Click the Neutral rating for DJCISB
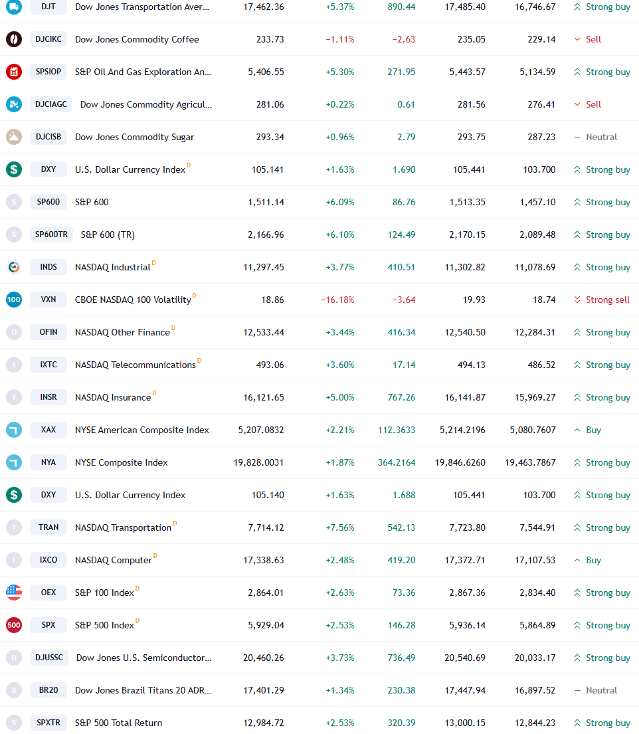 pyautogui.click(x=595, y=137)
